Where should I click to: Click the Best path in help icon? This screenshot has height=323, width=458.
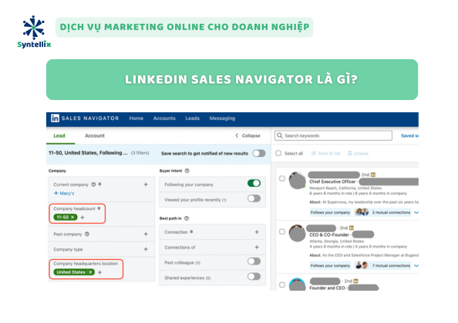[187, 218]
